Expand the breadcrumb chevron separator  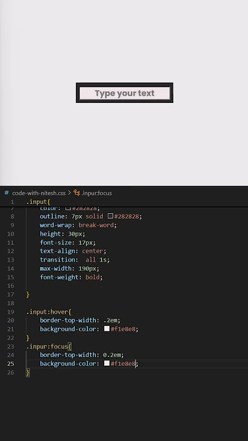click(69, 193)
